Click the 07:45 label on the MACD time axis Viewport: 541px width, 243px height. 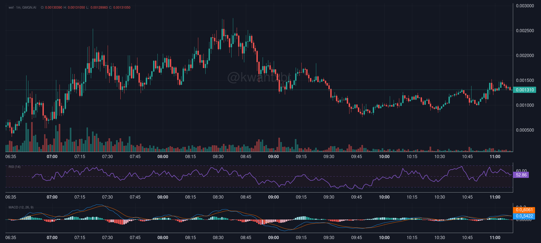[135, 237]
